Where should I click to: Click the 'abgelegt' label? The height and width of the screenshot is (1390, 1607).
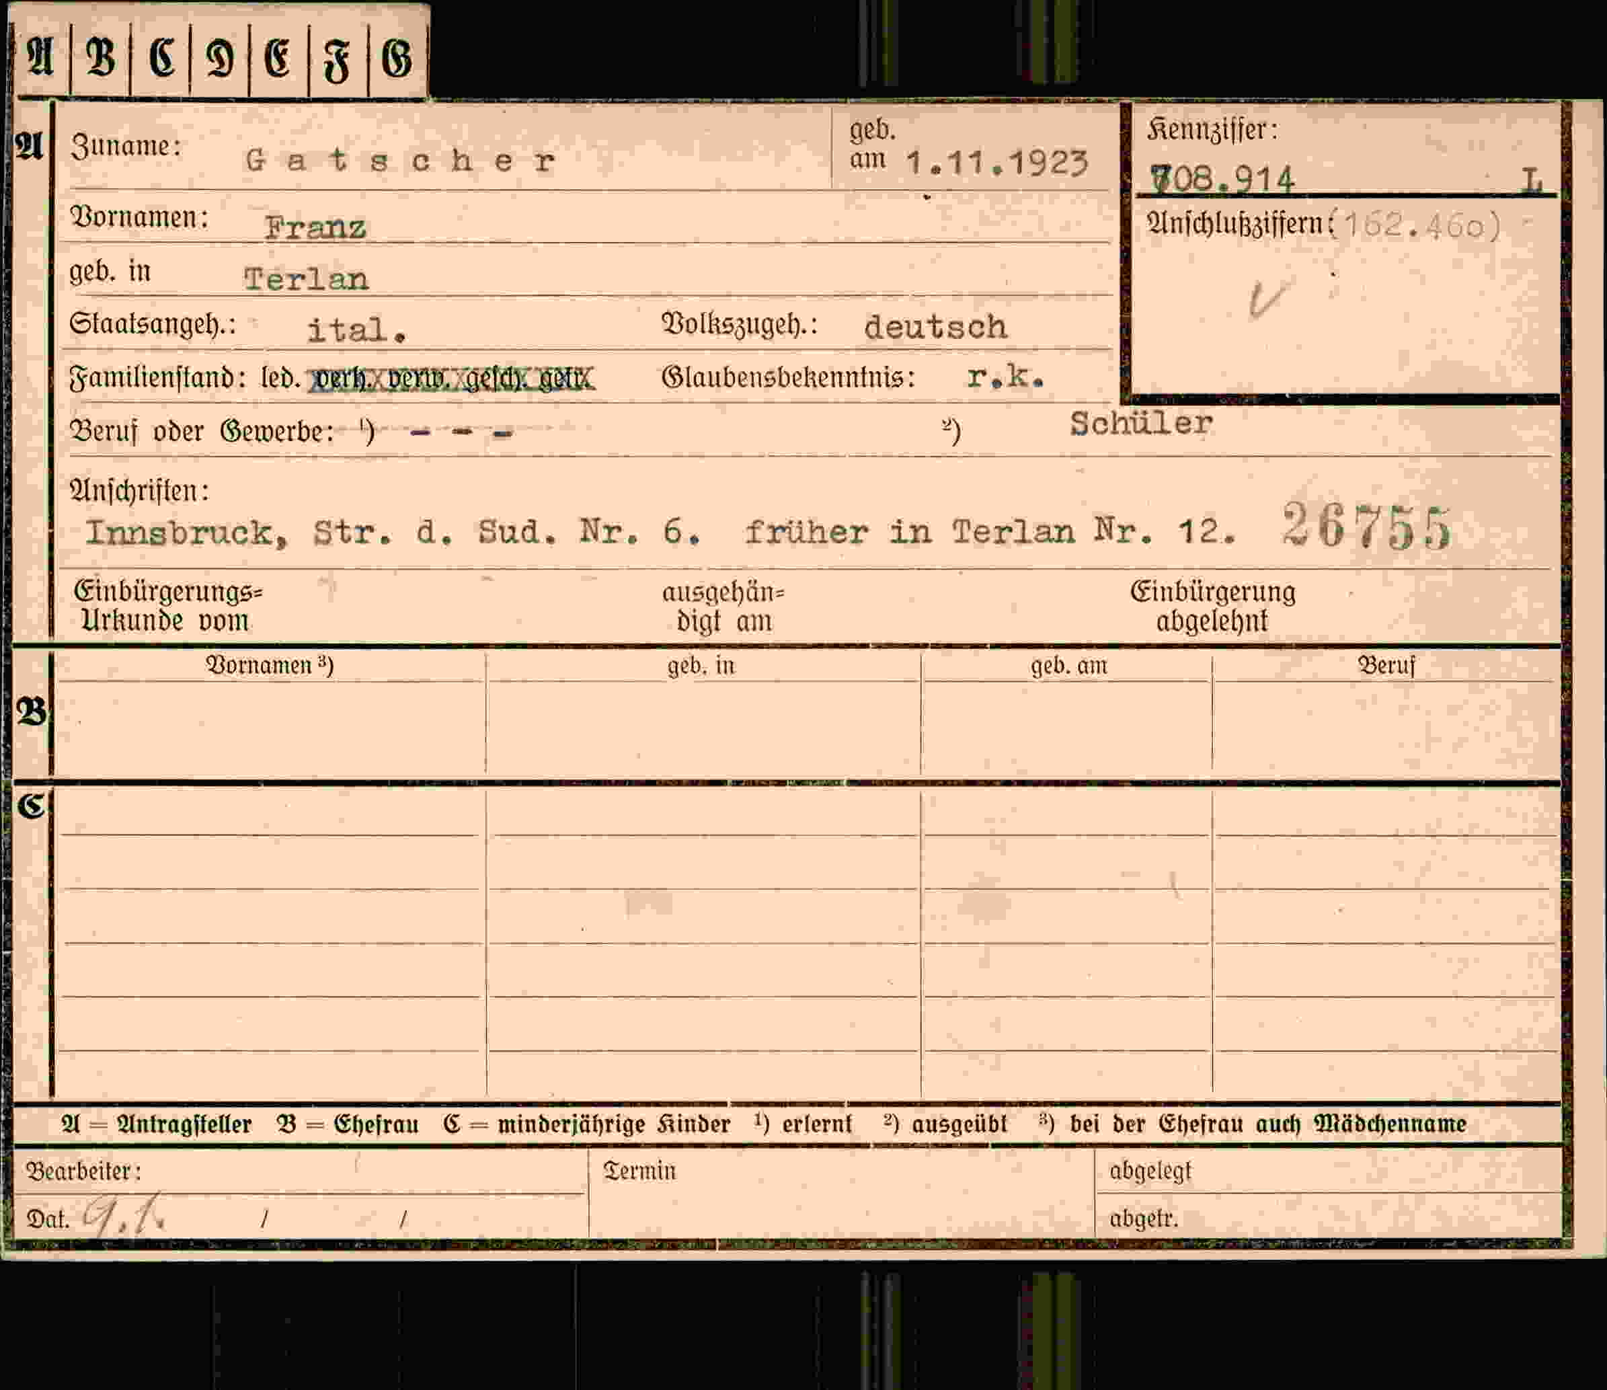[1150, 1171]
